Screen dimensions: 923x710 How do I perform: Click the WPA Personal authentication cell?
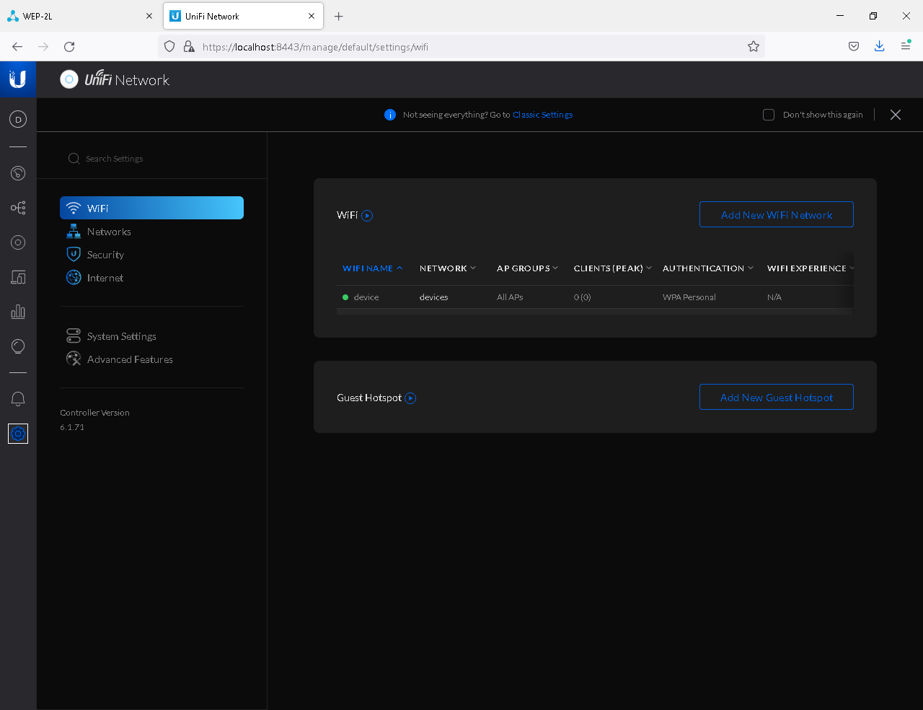pos(689,297)
